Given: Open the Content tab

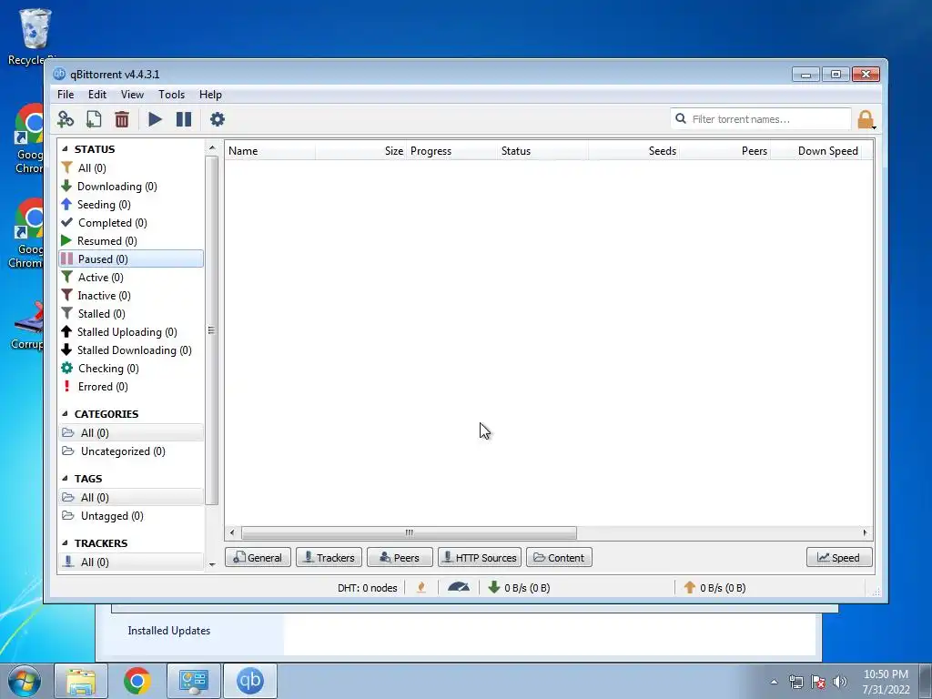Looking at the screenshot, I should point(559,558).
